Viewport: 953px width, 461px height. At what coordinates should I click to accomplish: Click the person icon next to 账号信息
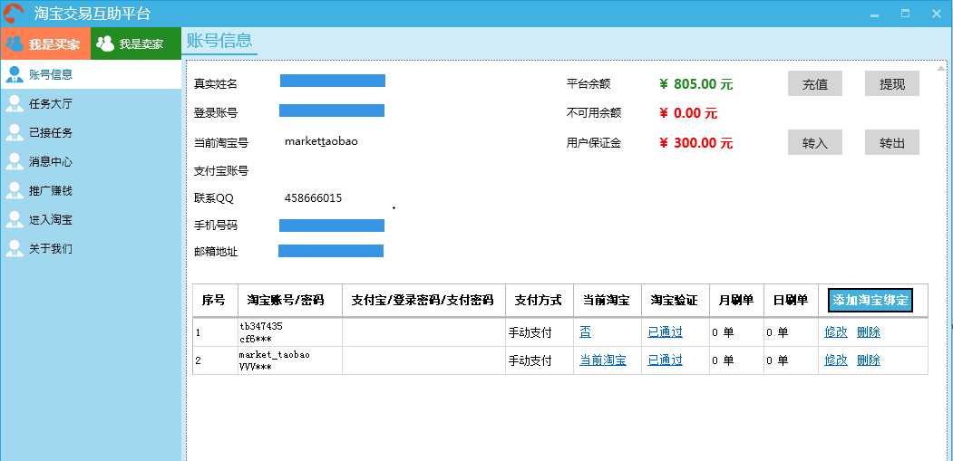[14, 74]
